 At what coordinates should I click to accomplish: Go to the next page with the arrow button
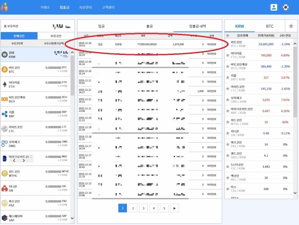pyautogui.click(x=174, y=208)
